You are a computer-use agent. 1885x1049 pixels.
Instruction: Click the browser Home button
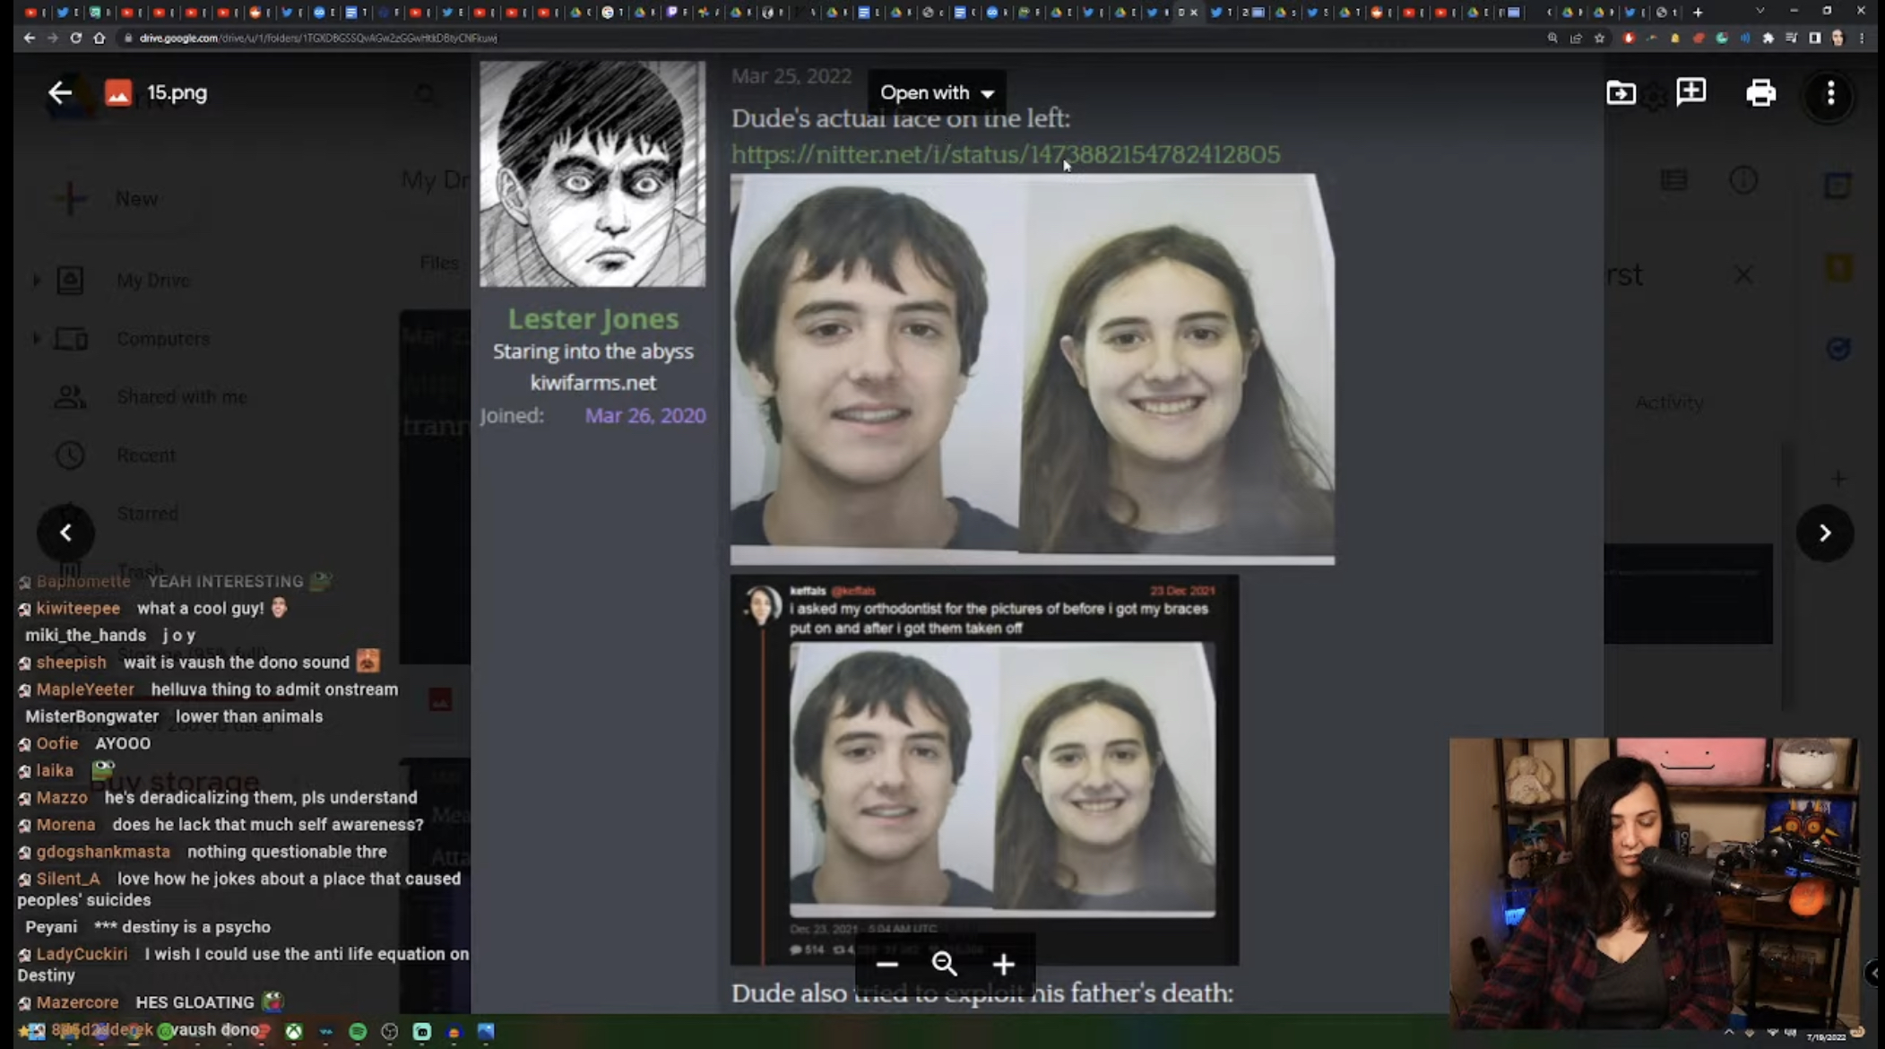(x=99, y=38)
